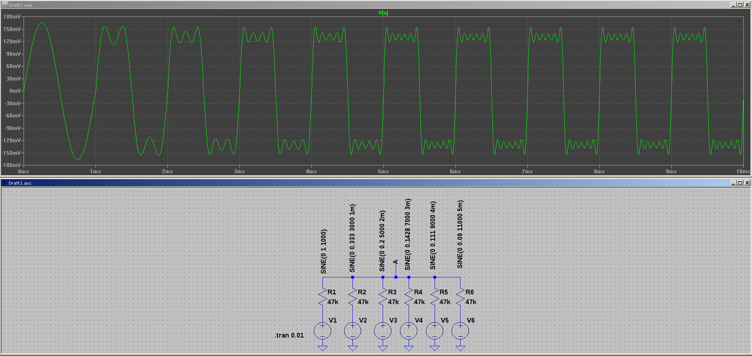Maximize the Draft1.raw waveform window
Viewport: 752px width, 356px height.
tap(740, 5)
